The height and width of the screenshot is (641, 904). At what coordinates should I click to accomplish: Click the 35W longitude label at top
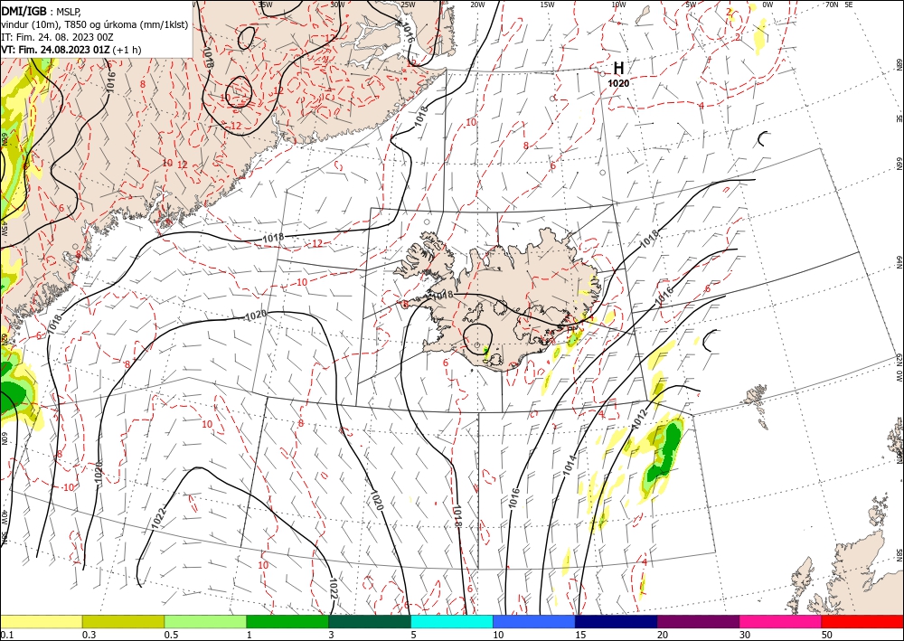coord(265,5)
